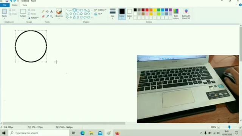Image resolution: width=242 pixels, height=136 pixels.
Task: Click Edit colors button
Action: pyautogui.click(x=176, y=14)
